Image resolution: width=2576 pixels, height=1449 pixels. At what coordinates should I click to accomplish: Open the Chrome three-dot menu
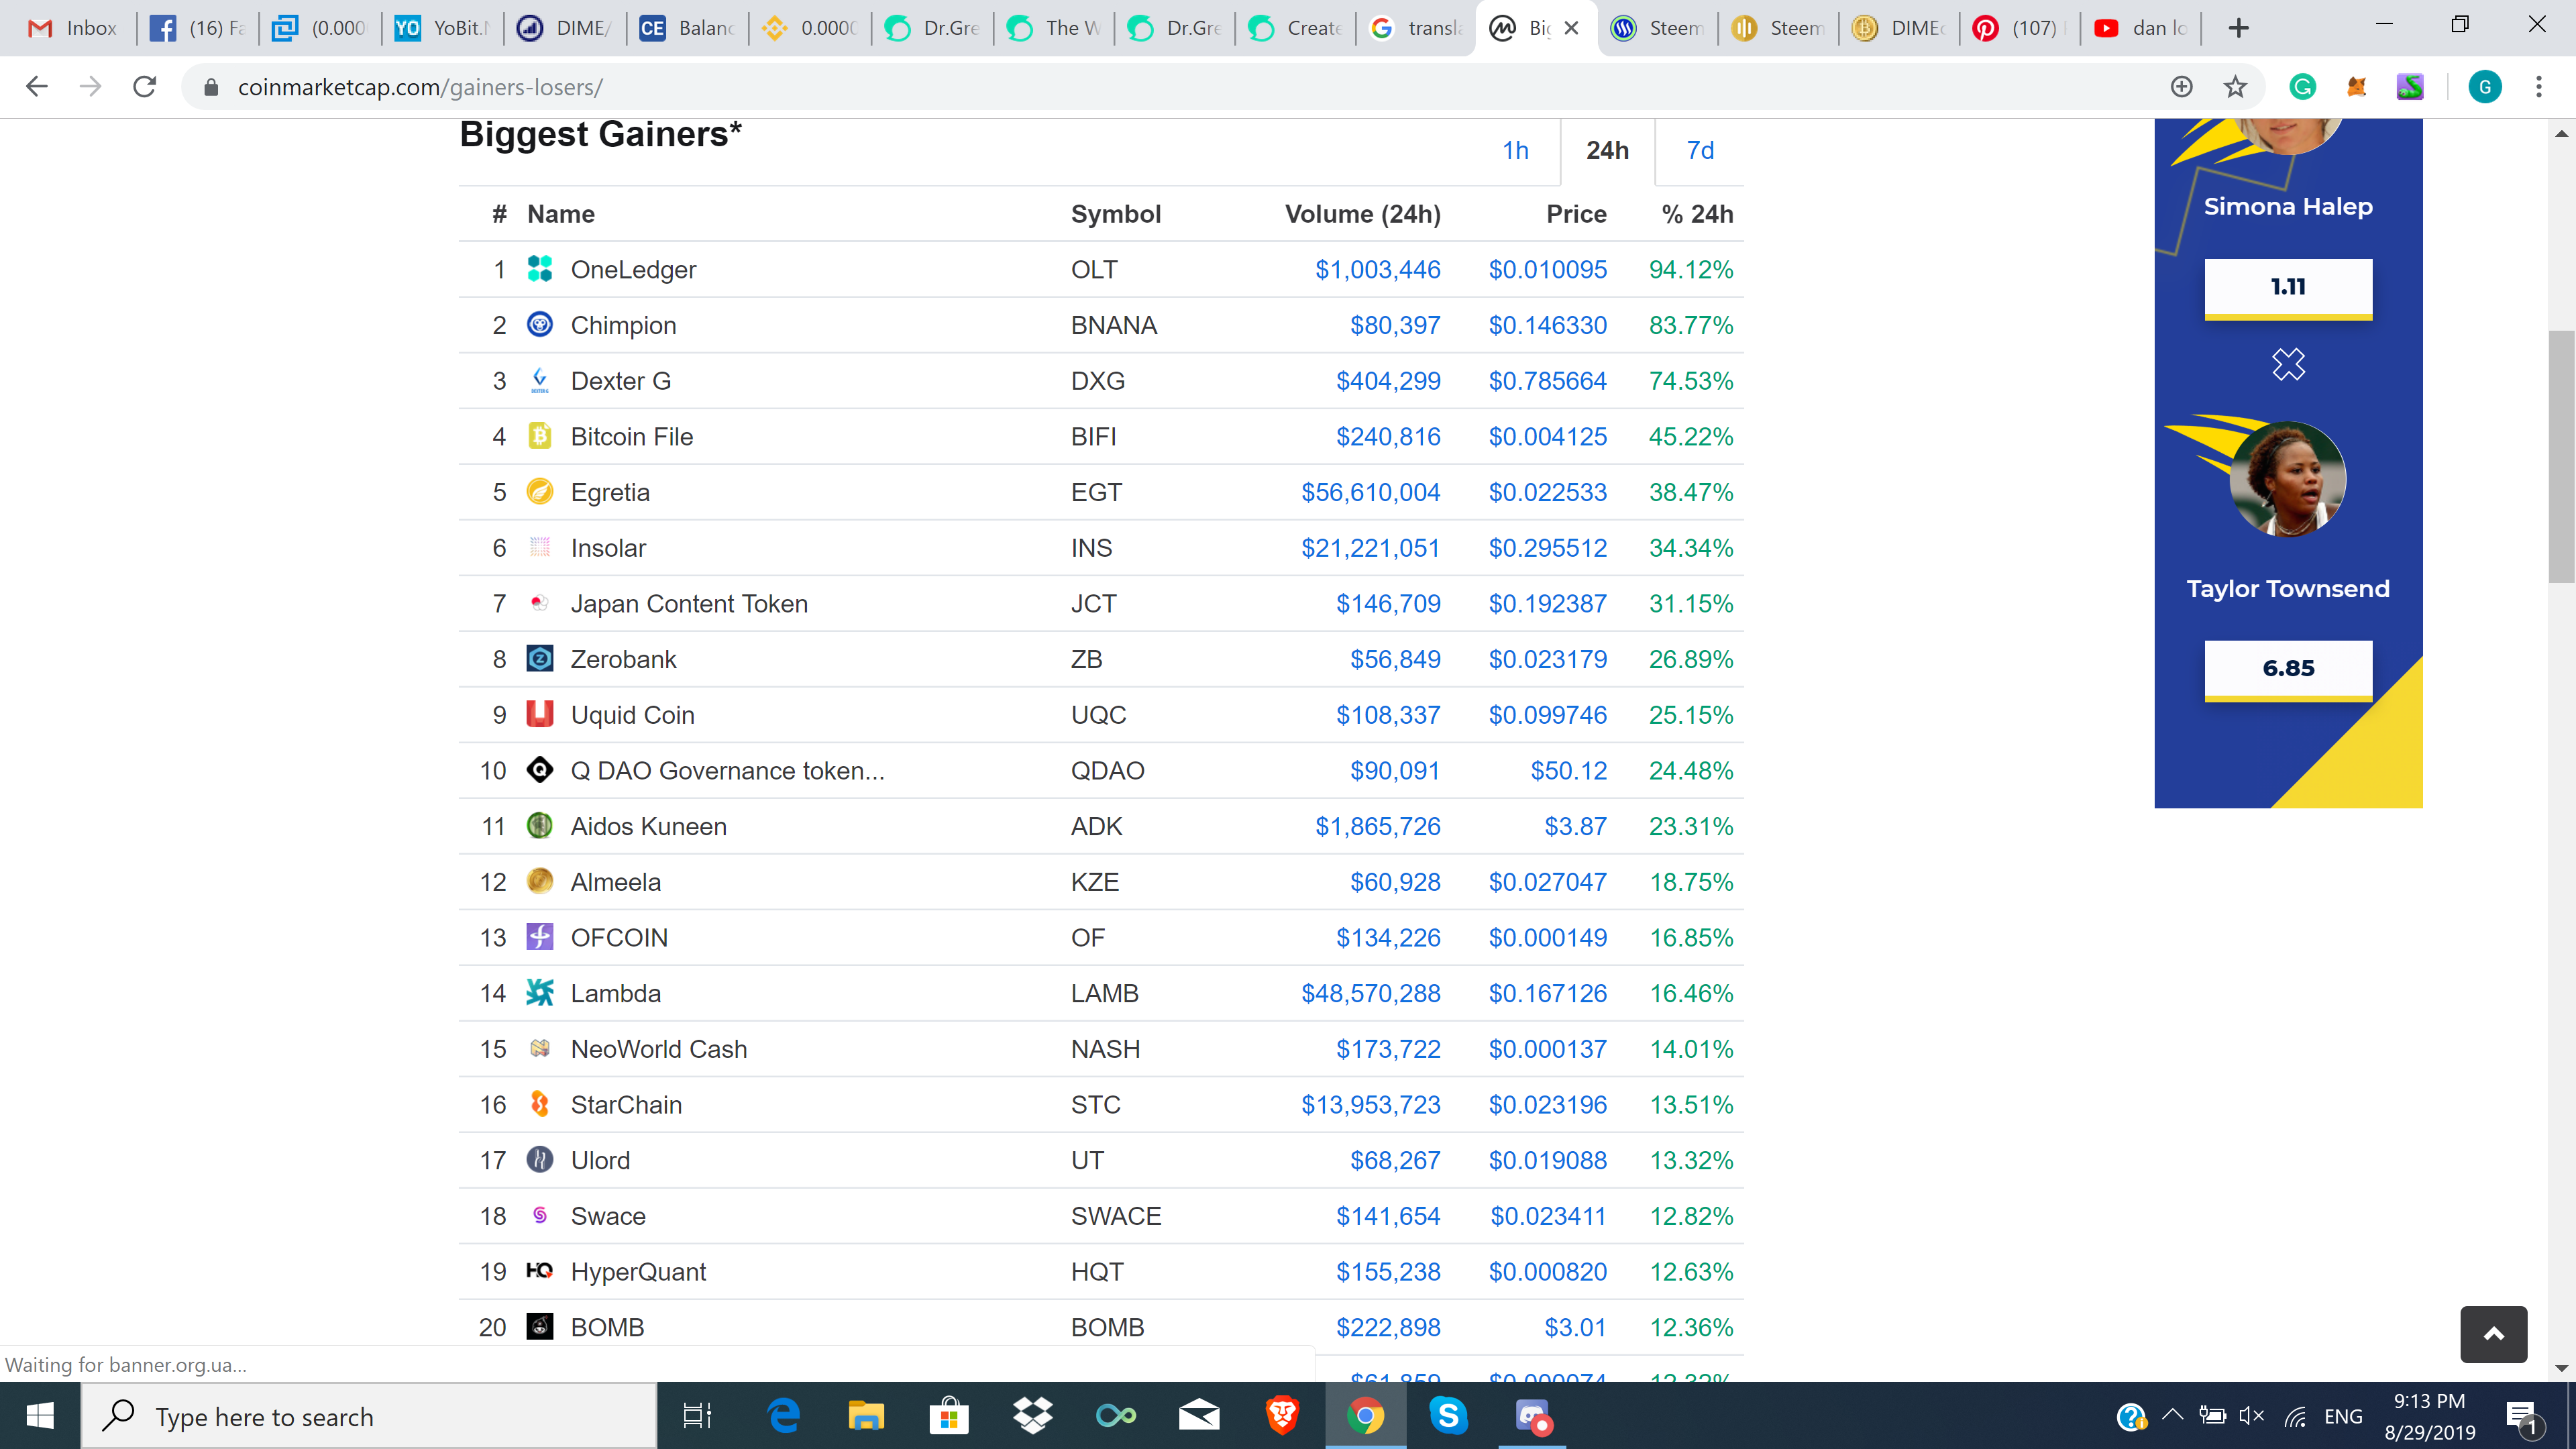click(x=2538, y=87)
